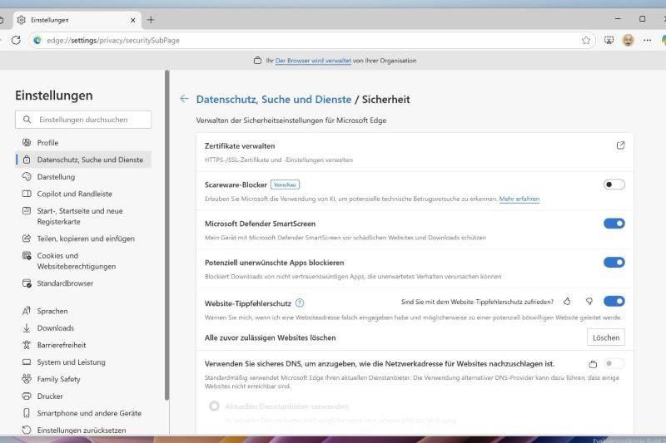Give thumbs up for Website-Tippfehlerschutz
Image resolution: width=666 pixels, height=443 pixels.
[567, 302]
